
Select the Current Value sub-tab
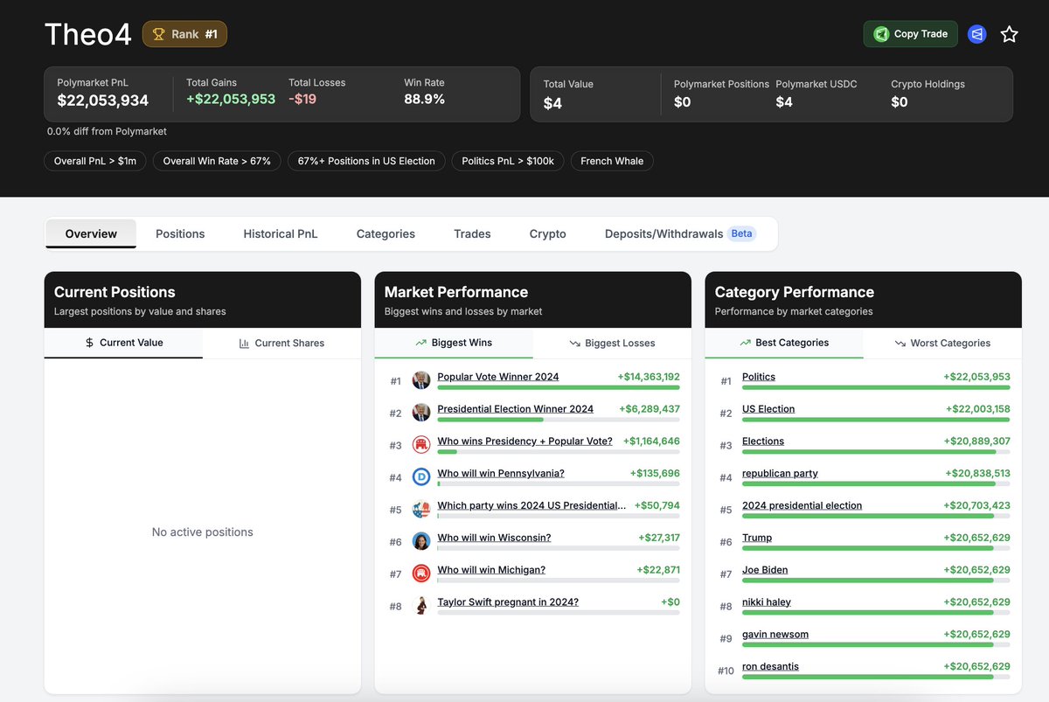coord(123,343)
